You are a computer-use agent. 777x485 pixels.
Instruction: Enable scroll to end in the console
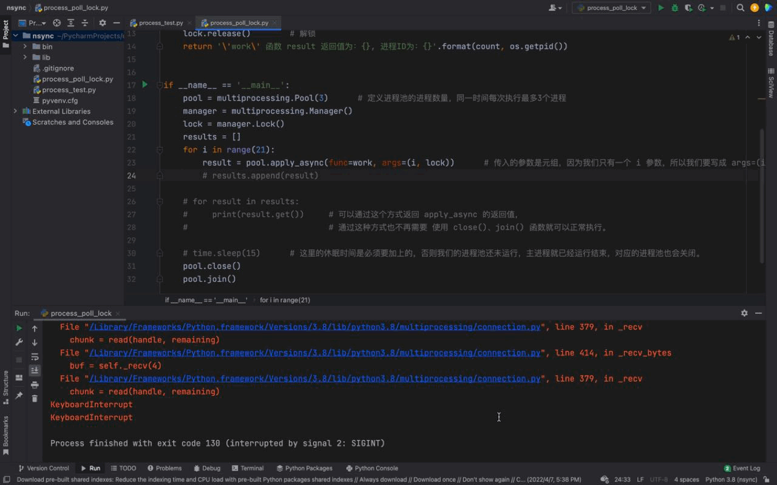(x=35, y=370)
